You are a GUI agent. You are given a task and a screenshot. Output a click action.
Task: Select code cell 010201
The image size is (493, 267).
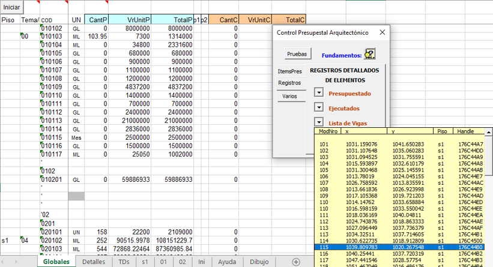pyautogui.click(x=54, y=179)
